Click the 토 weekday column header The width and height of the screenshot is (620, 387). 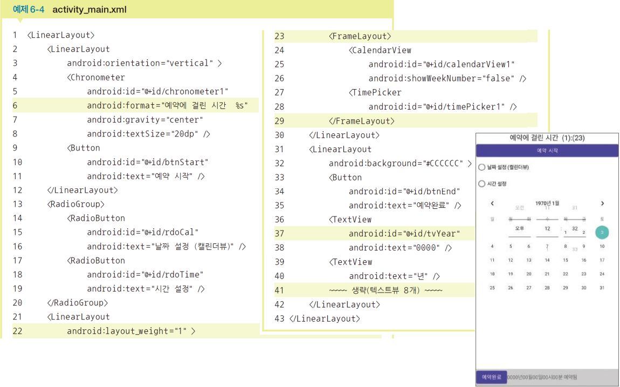(x=602, y=219)
